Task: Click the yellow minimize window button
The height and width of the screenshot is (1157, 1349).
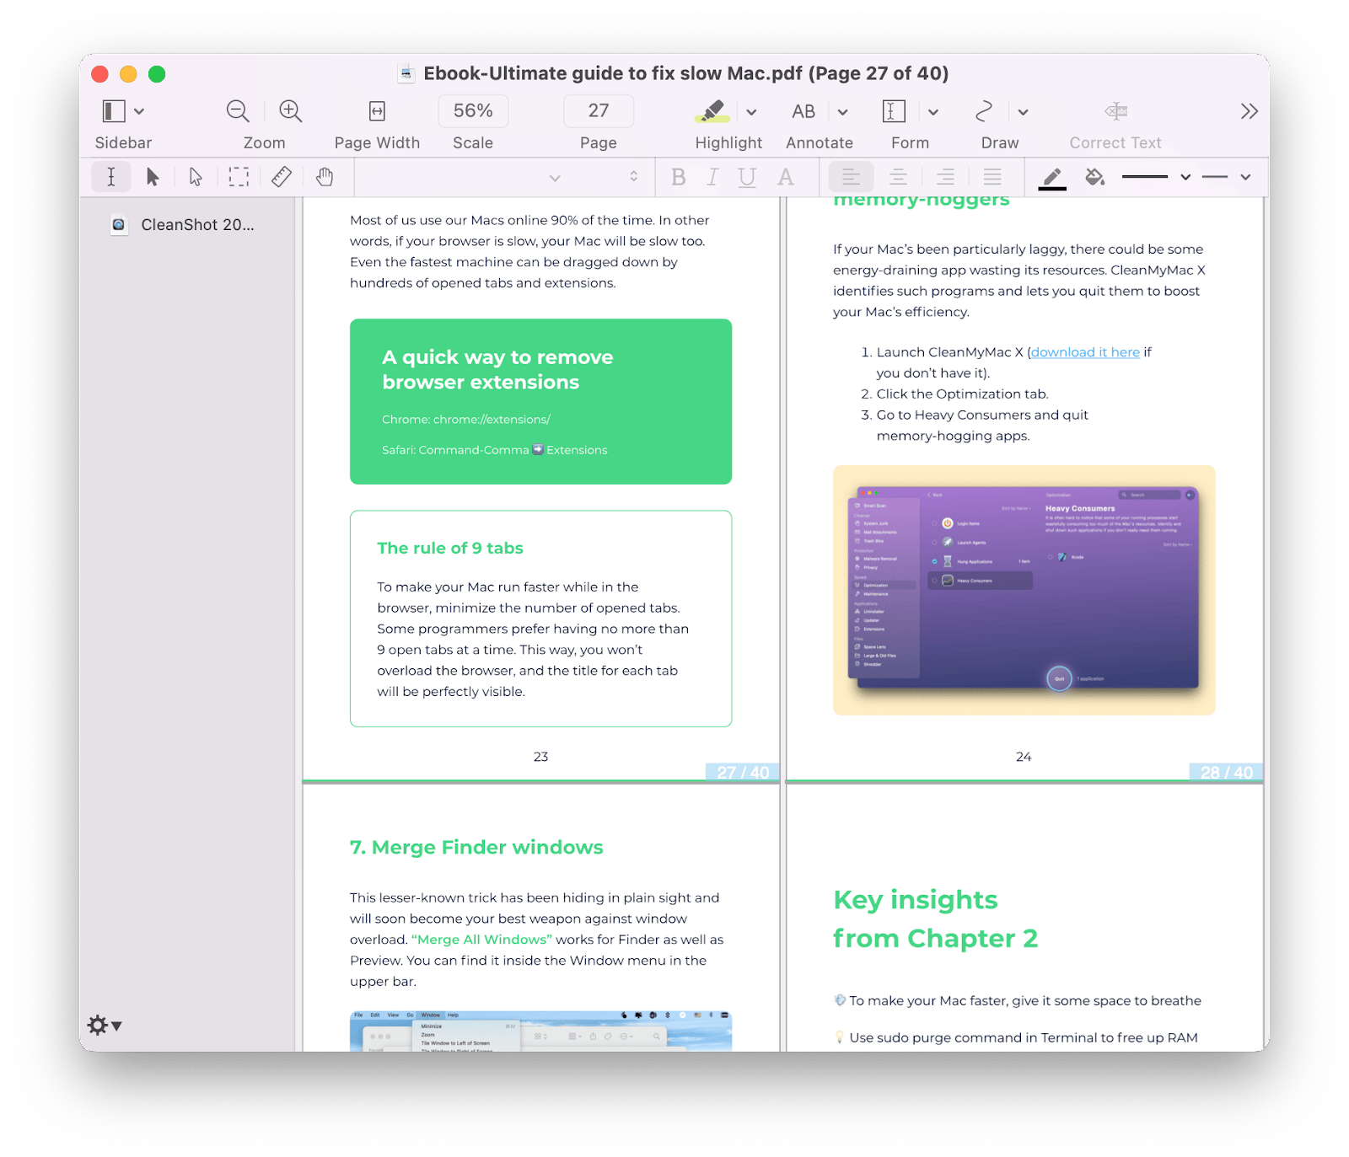Action: point(128,74)
